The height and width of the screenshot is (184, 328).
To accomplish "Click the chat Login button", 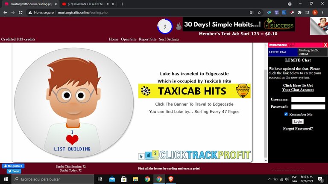I will point(298,121).
